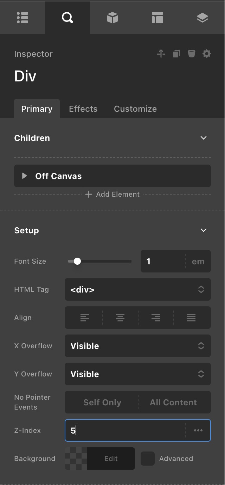This screenshot has height=485, width=225.
Task: Click Add Element button
Action: click(112, 194)
